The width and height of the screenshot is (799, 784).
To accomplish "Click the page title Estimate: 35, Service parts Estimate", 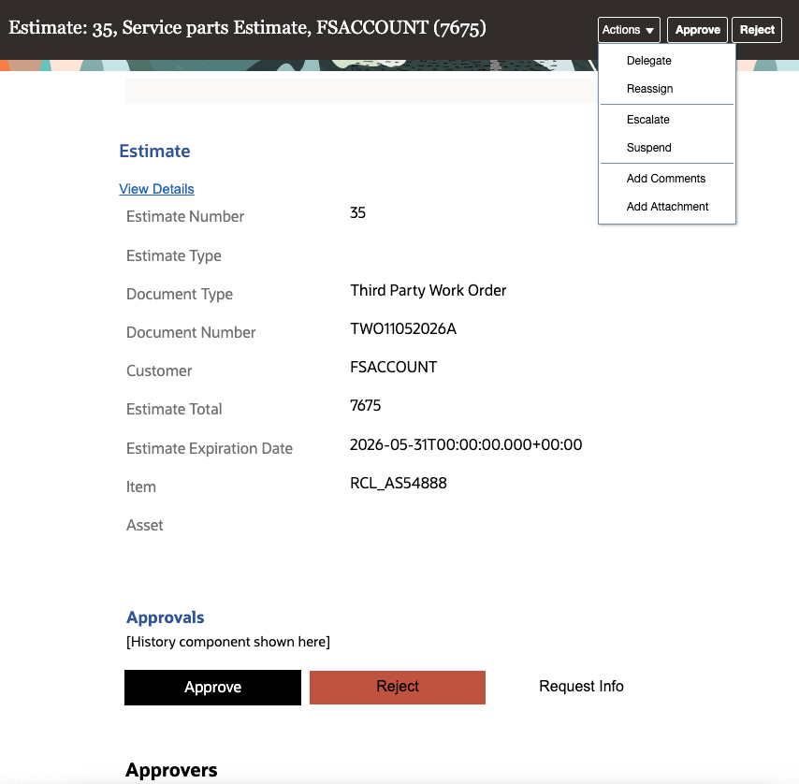I will pyautogui.click(x=247, y=28).
